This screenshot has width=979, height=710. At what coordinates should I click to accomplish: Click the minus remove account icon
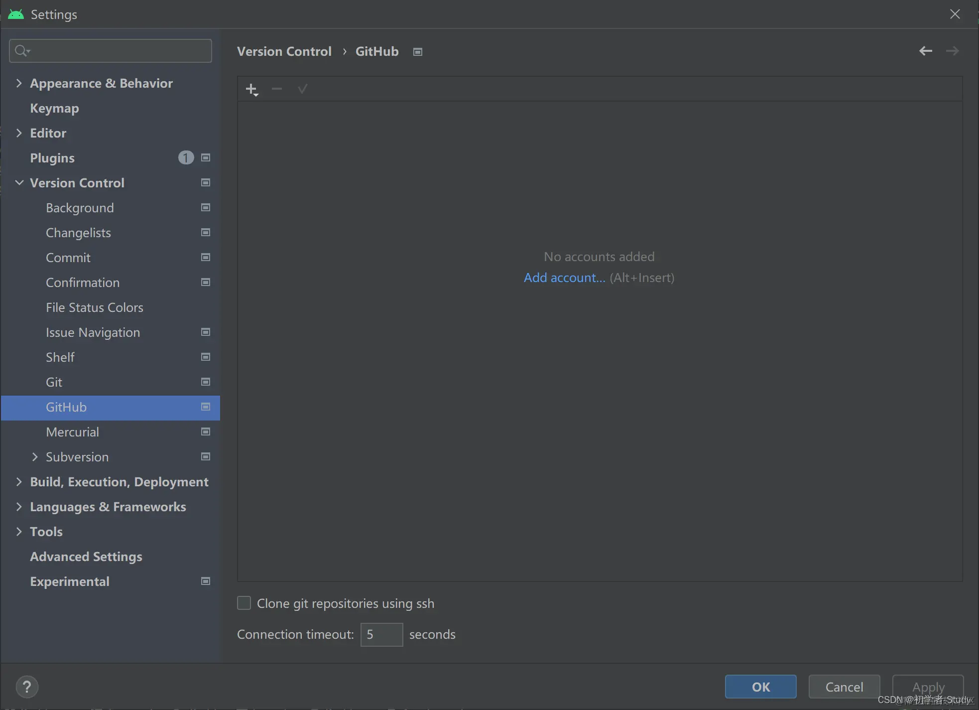click(277, 89)
